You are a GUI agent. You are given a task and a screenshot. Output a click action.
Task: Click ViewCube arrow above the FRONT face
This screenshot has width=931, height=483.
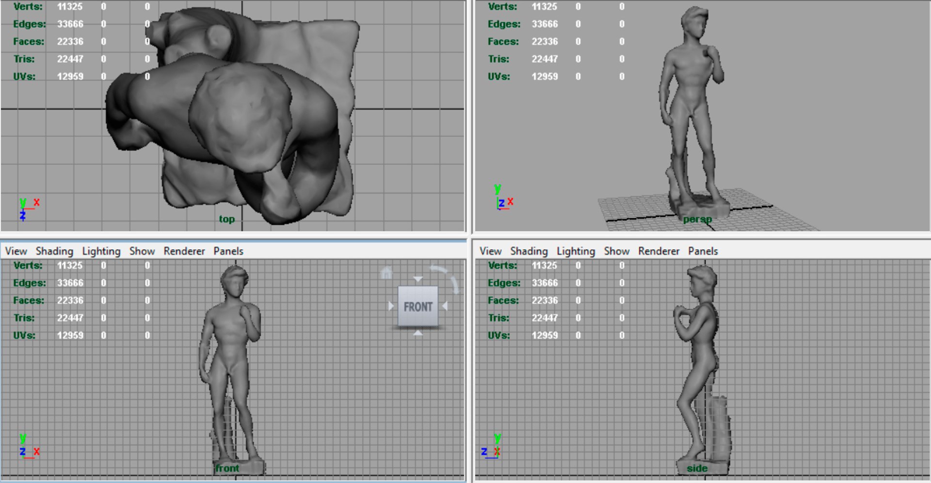[418, 280]
